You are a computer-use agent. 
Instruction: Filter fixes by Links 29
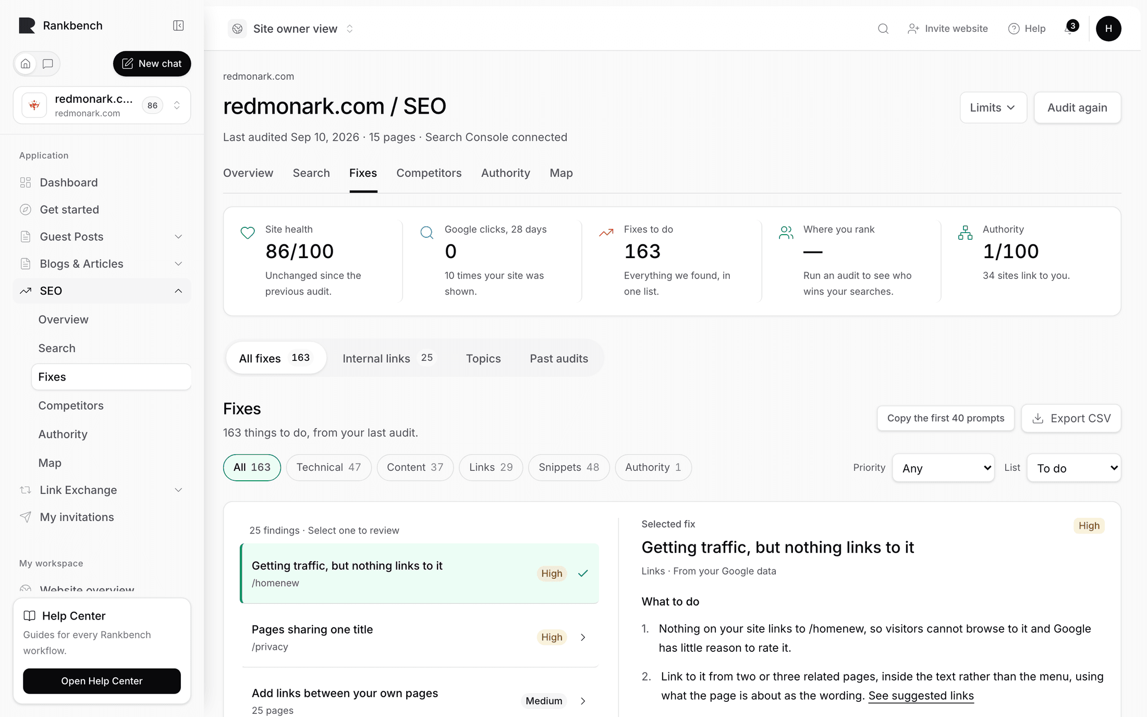click(491, 468)
